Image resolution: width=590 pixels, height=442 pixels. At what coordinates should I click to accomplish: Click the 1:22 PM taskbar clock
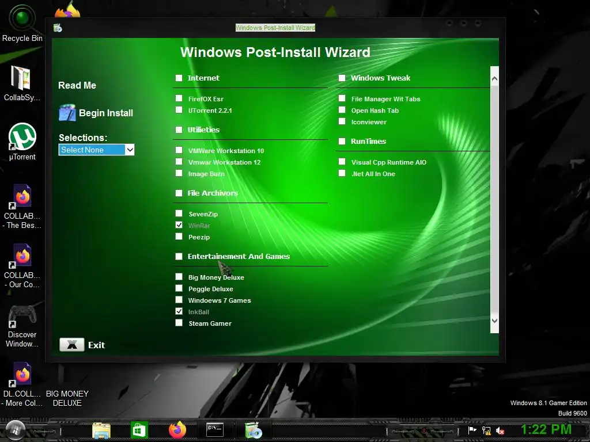pos(546,429)
